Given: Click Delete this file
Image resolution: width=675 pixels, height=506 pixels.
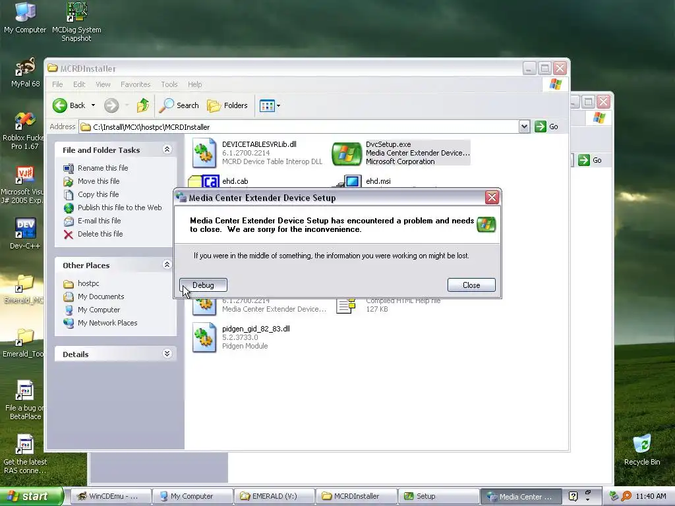Looking at the screenshot, I should (x=100, y=234).
